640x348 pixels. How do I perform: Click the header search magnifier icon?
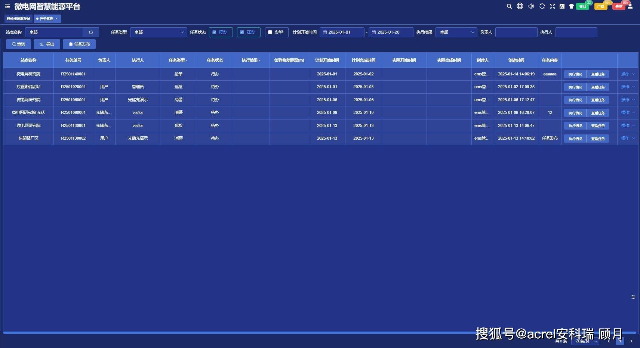(509, 6)
